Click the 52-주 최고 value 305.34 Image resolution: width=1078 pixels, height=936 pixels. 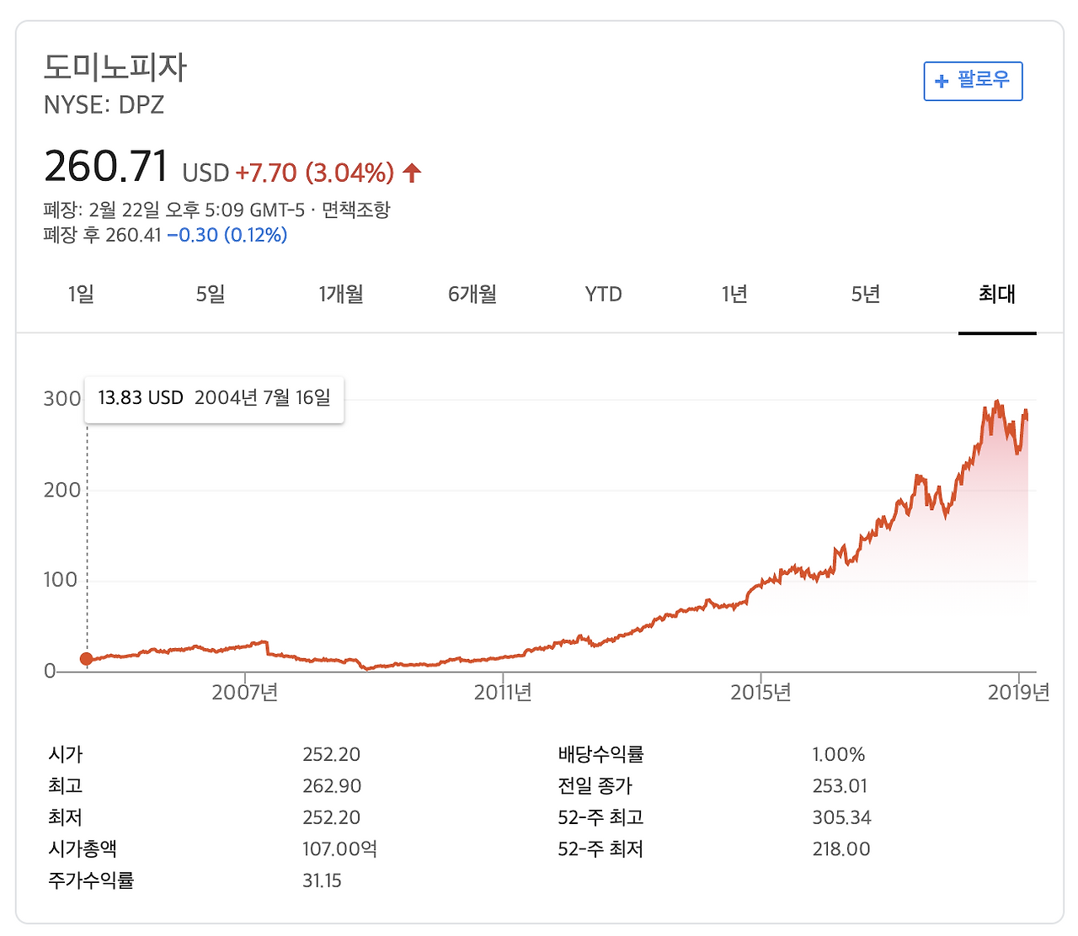click(x=842, y=816)
